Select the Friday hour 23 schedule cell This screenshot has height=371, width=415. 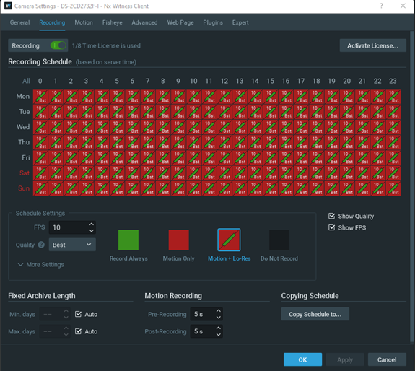point(393,158)
